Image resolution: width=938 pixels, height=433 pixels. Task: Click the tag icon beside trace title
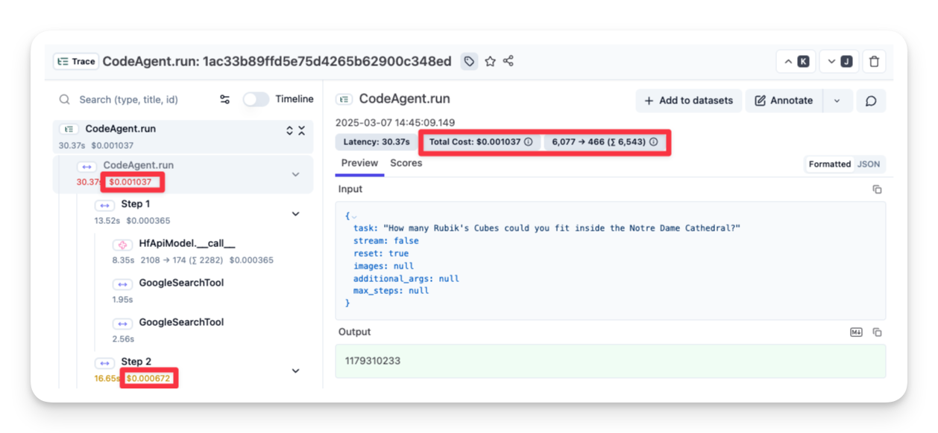469,62
